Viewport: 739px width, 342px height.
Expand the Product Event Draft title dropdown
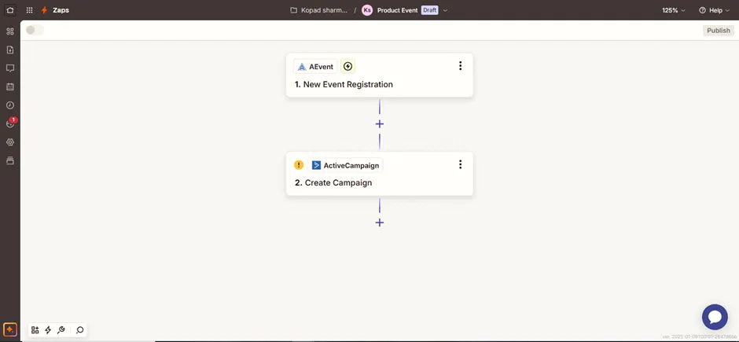(x=446, y=10)
